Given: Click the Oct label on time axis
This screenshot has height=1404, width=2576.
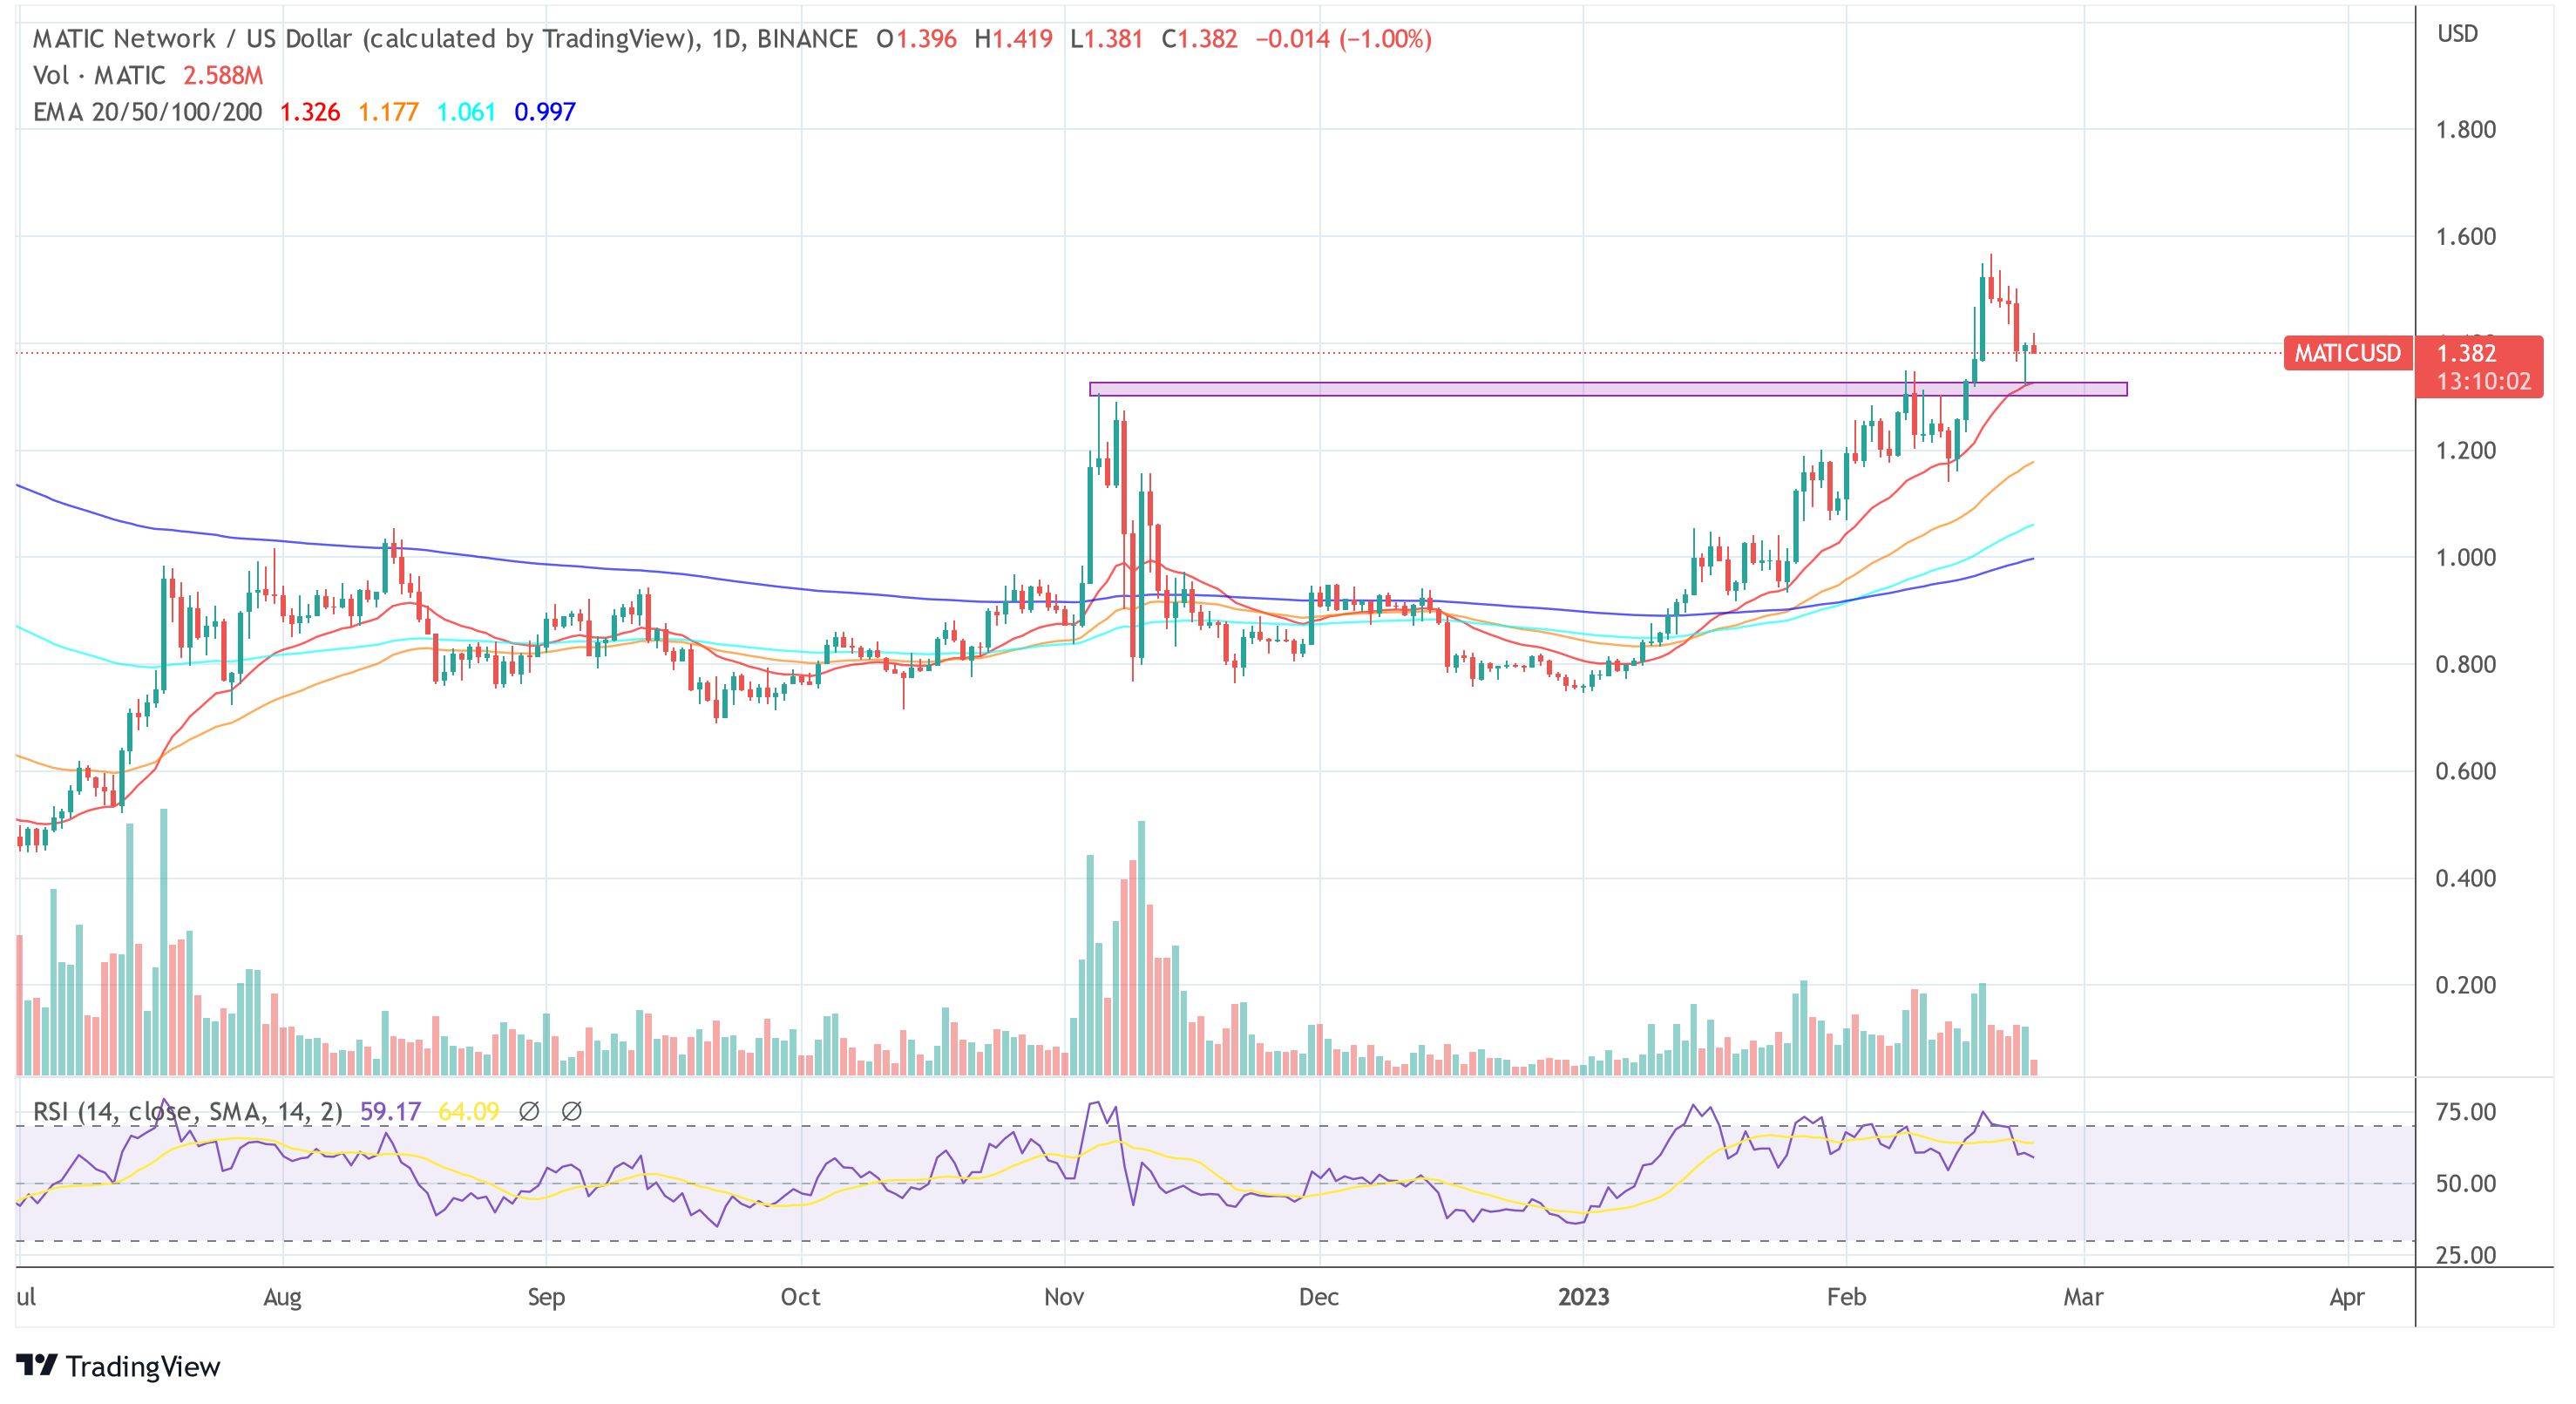Looking at the screenshot, I should point(800,1298).
